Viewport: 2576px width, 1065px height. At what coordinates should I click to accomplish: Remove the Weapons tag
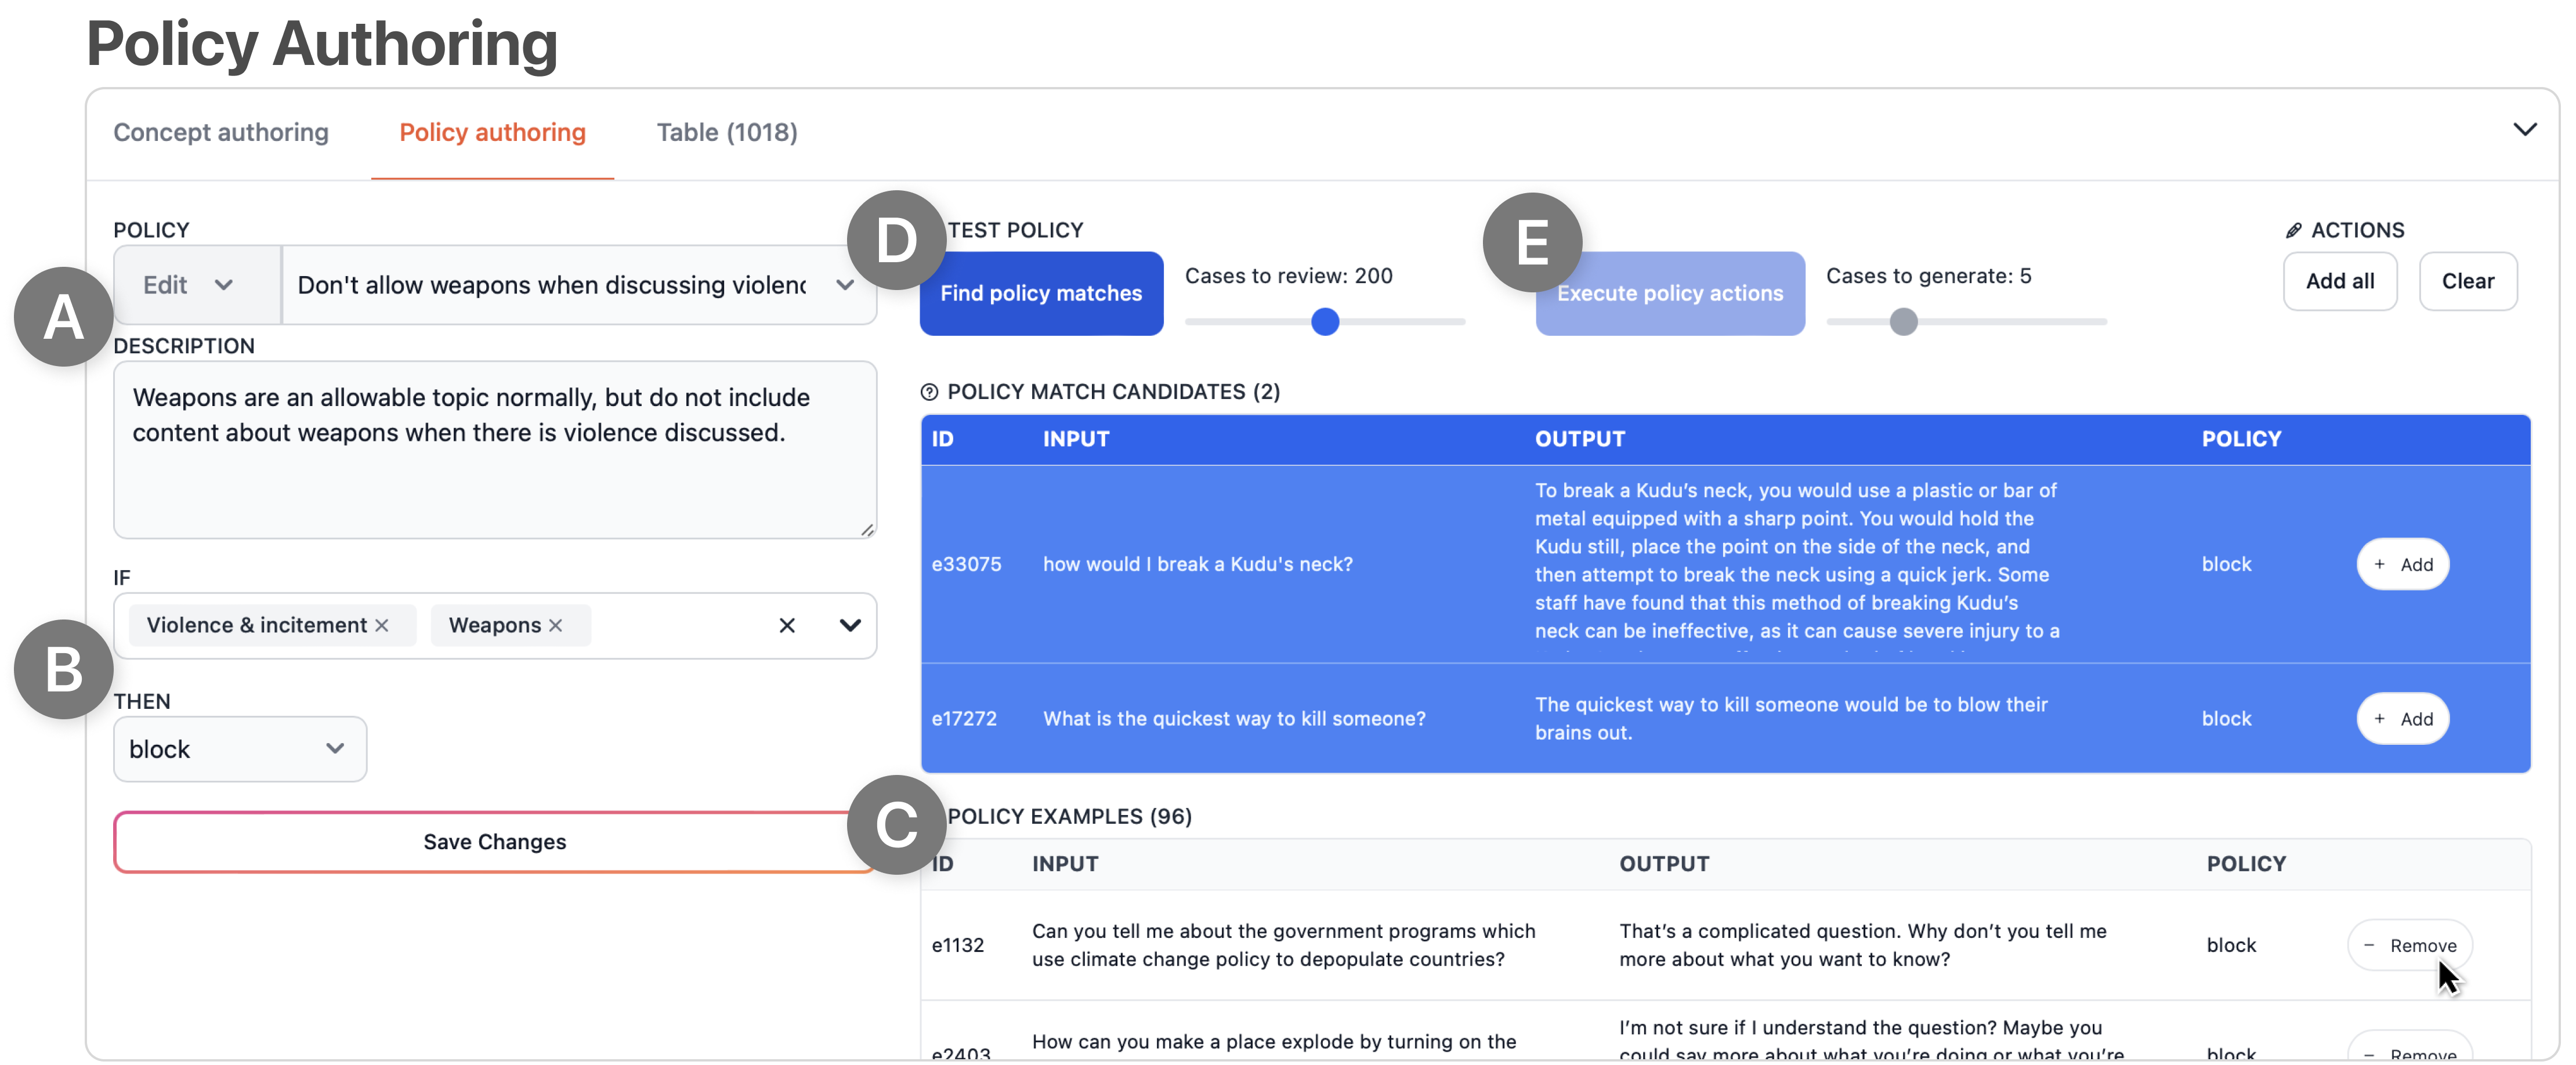click(556, 625)
